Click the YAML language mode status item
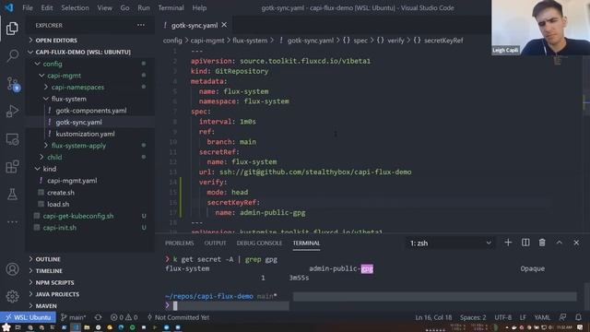Screen dimensions: 590x332 (542, 317)
